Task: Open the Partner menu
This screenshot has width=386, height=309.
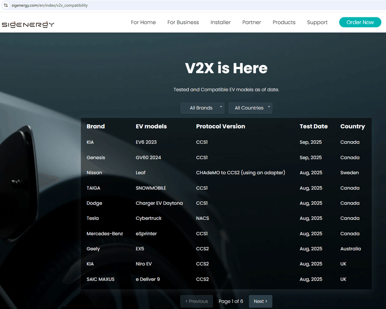Action: click(x=251, y=22)
